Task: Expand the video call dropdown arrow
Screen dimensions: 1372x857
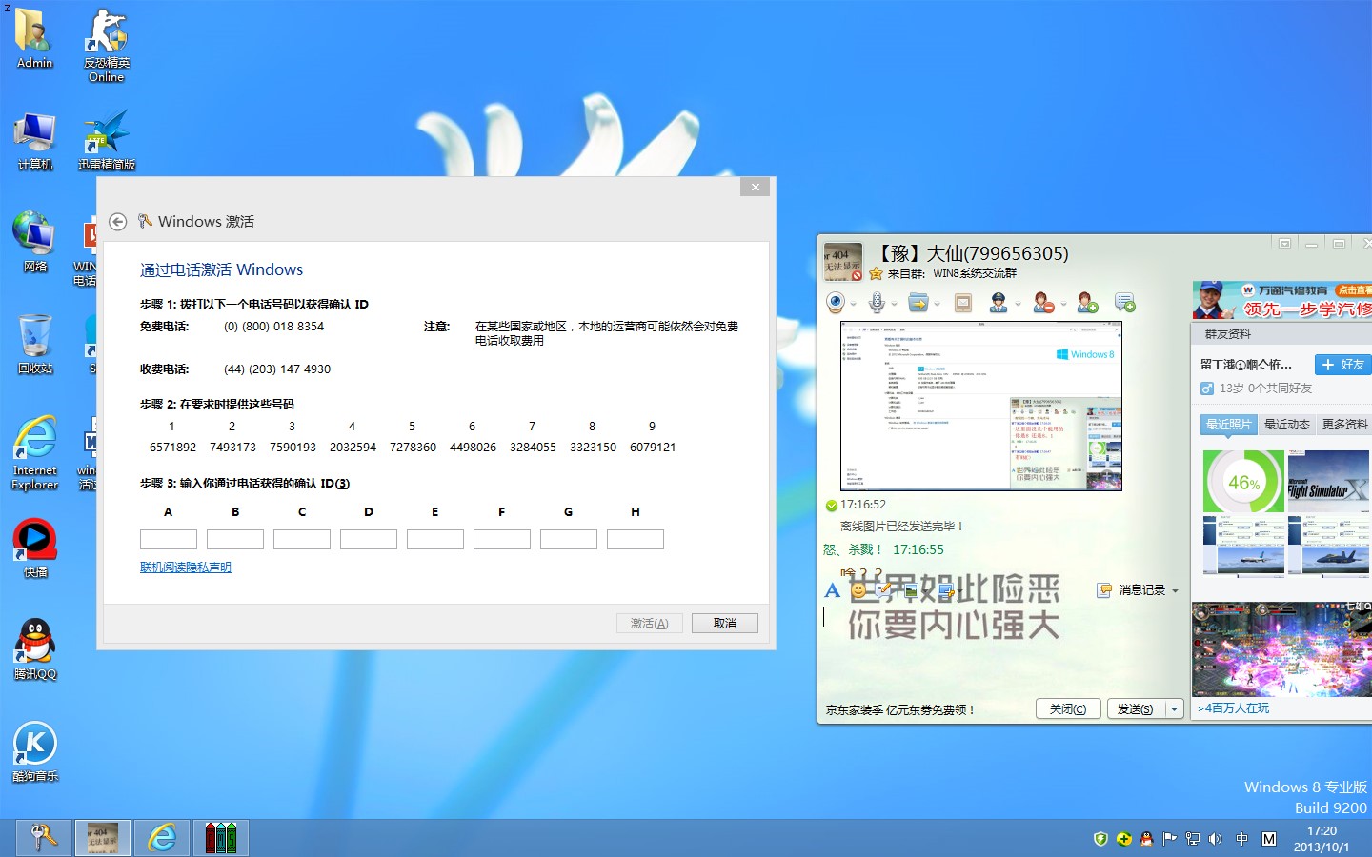Action: [853, 305]
